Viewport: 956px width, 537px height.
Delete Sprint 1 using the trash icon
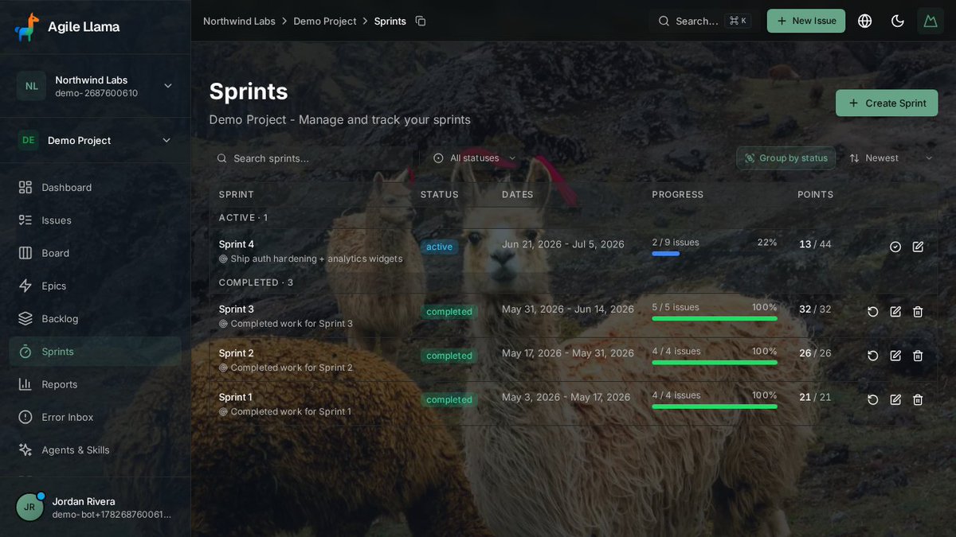click(918, 399)
